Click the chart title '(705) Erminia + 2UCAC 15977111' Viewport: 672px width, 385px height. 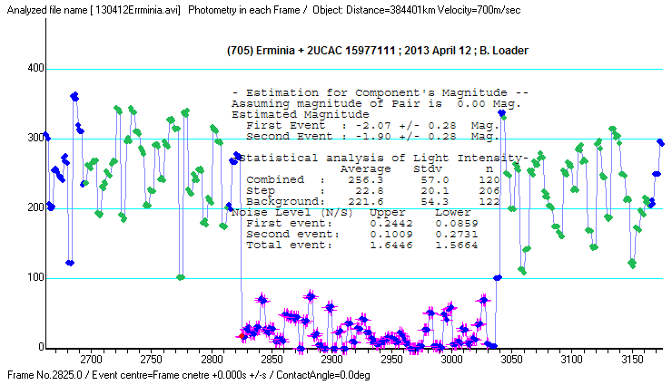click(311, 51)
